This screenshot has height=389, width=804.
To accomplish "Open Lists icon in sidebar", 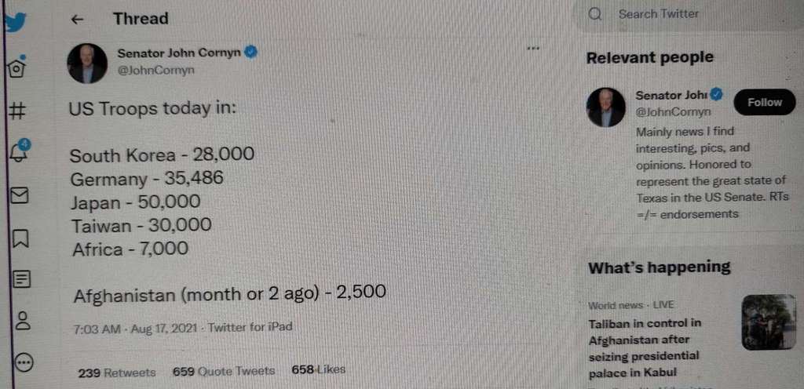I will click(22, 278).
